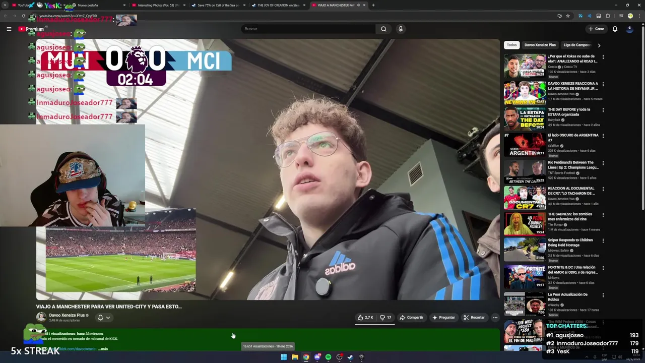Viewport: 645px width, 363px height.
Task: Open a new browser tab with plus icon
Action: click(373, 5)
